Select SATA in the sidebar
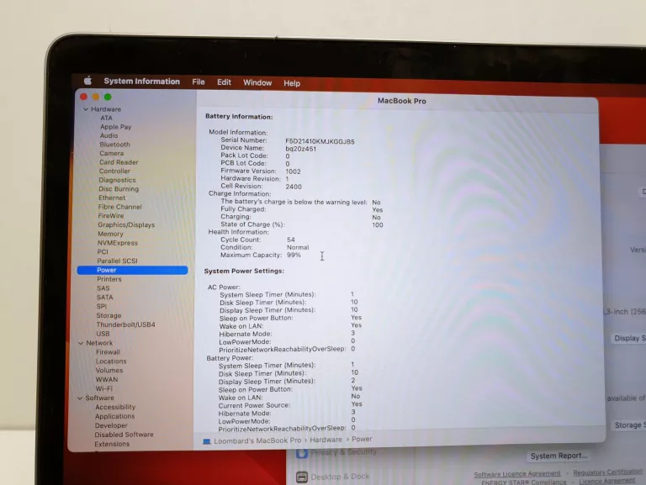This screenshot has width=646, height=485. [x=104, y=298]
